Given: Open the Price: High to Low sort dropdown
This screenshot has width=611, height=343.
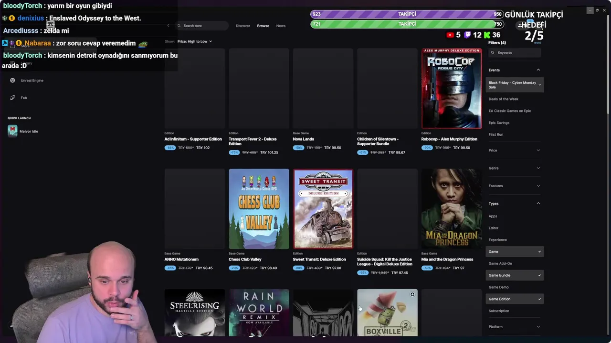Looking at the screenshot, I should 194,41.
